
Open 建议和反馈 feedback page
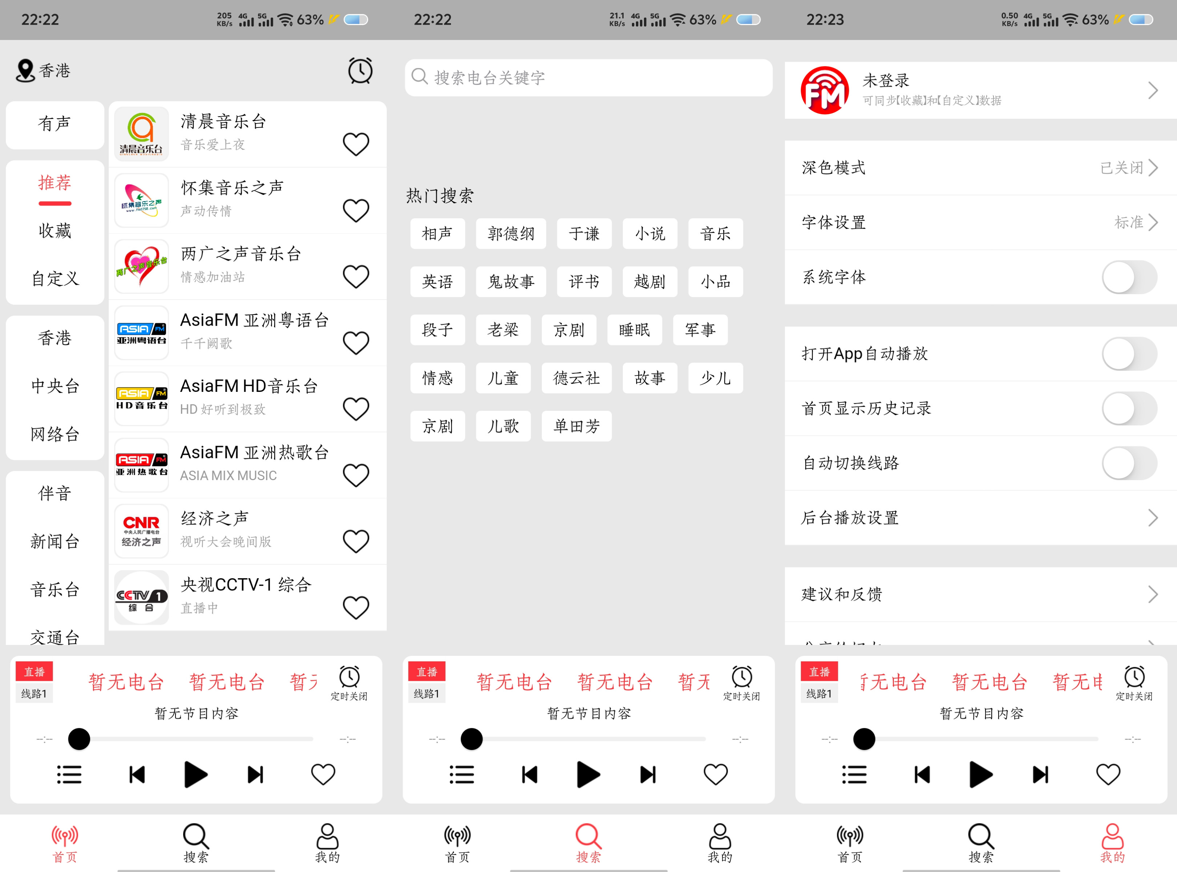pyautogui.click(x=1154, y=595)
